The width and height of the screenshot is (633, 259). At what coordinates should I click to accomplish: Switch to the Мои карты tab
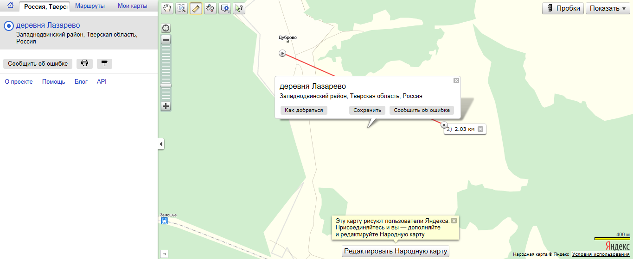133,6
